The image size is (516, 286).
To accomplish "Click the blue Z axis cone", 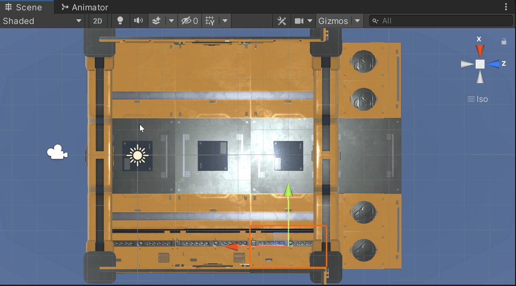I will pos(493,64).
